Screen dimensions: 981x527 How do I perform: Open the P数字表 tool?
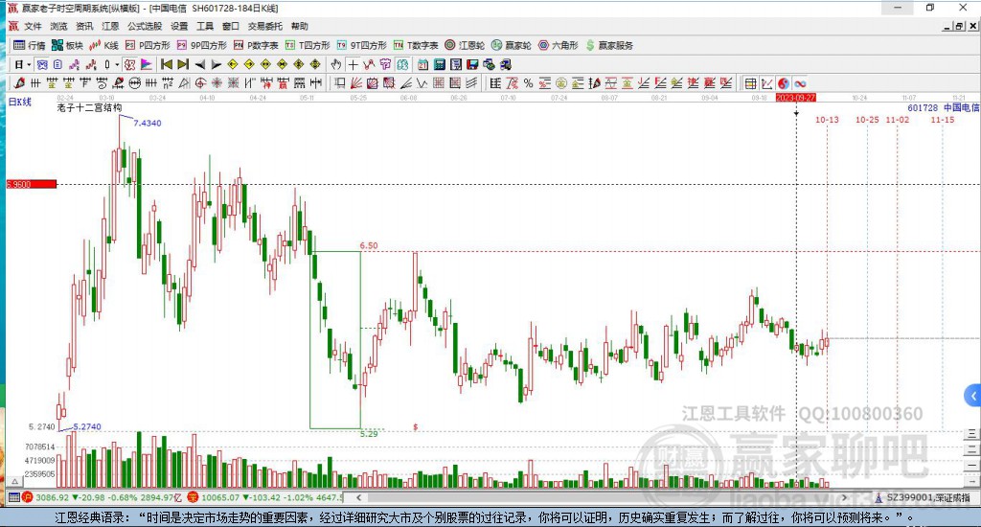point(256,45)
